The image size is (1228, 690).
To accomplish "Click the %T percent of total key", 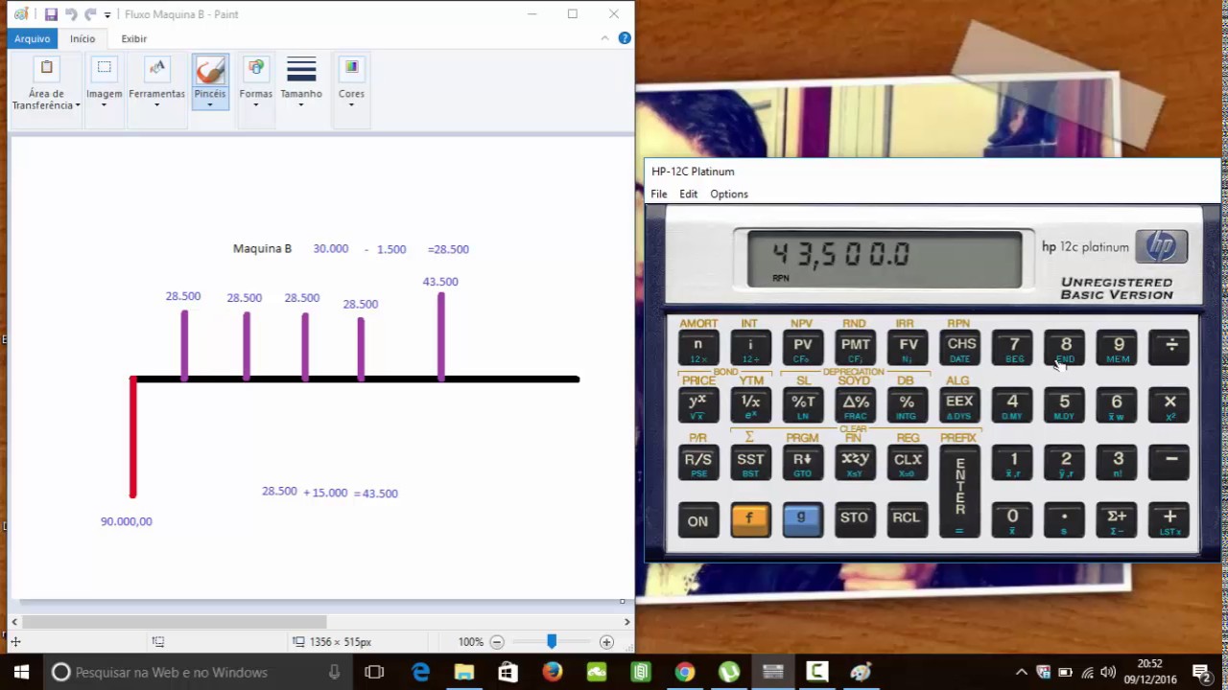I will pyautogui.click(x=803, y=406).
